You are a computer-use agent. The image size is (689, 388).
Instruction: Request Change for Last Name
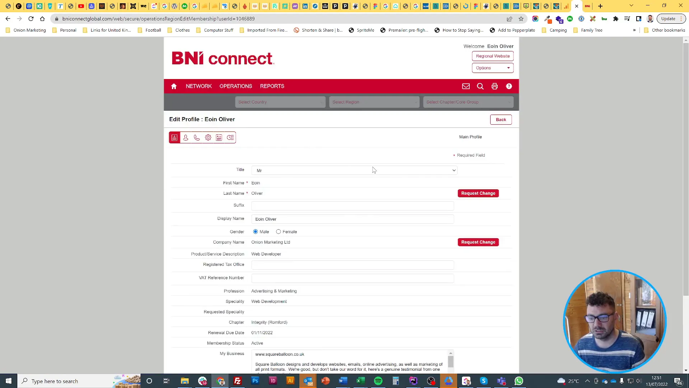click(x=478, y=193)
